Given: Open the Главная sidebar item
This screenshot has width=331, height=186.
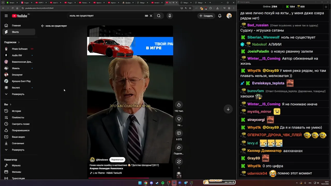Looking at the screenshot, I should point(19,26).
